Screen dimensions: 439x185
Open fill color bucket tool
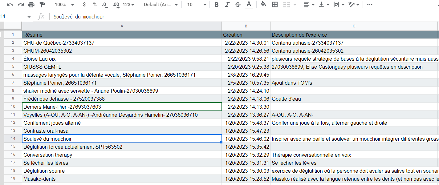click(x=263, y=5)
